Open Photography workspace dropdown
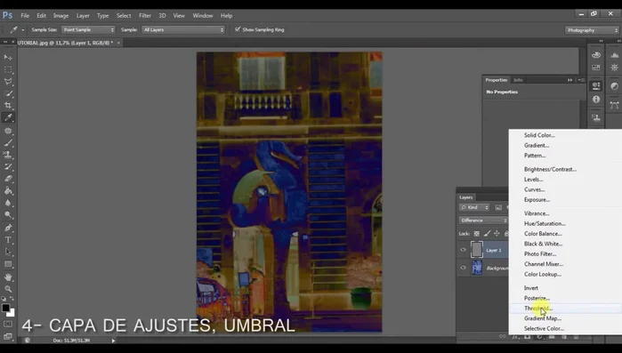622x353 pixels. click(x=592, y=30)
